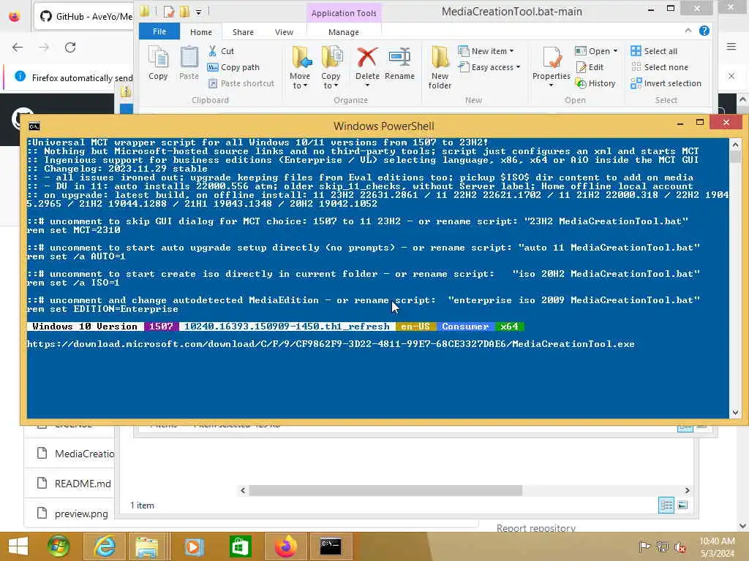Screen dimensions: 749x561
Task: Click the Firefox taskbar icon
Action: pyautogui.click(x=286, y=546)
